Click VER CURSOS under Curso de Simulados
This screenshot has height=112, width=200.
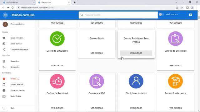[x=57, y=66]
